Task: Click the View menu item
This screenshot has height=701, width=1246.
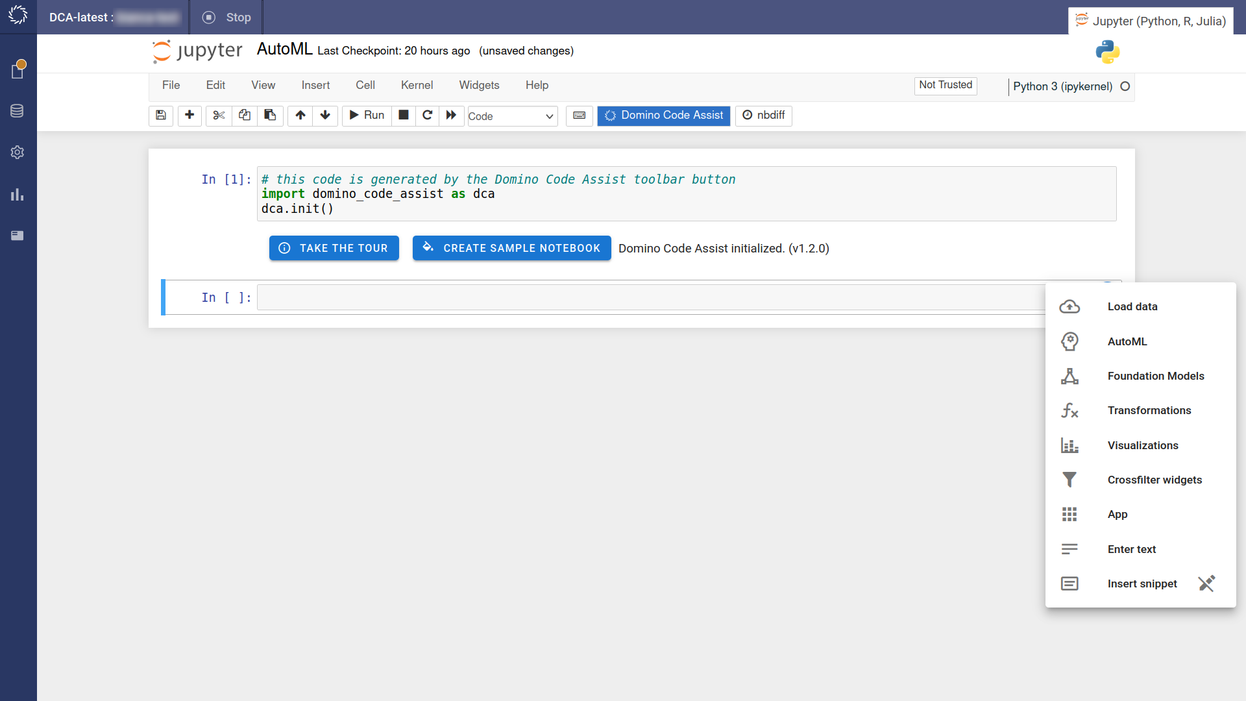Action: coord(262,85)
